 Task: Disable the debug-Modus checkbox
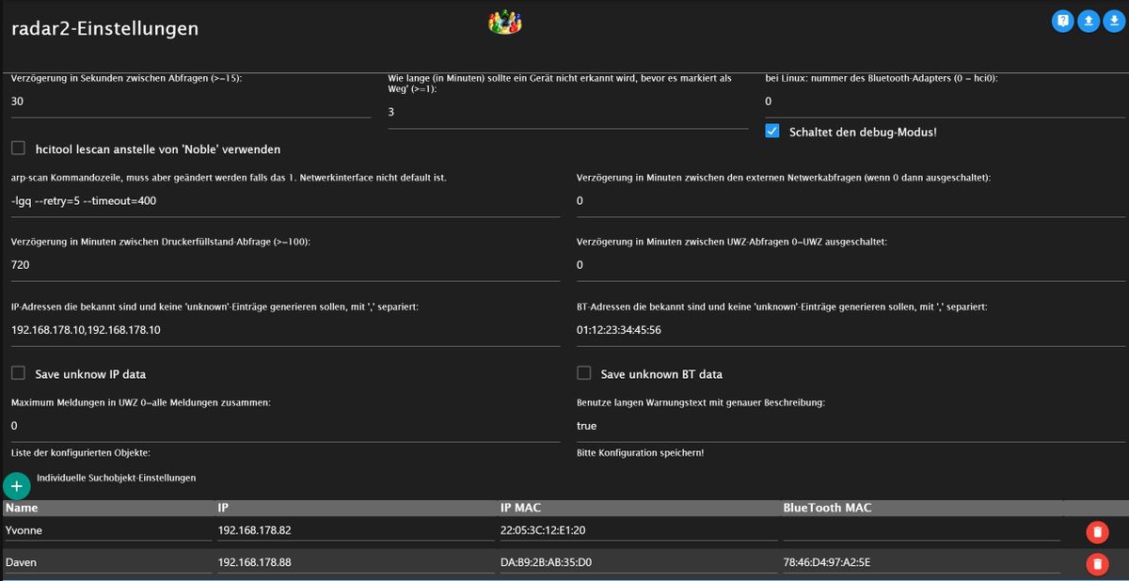[772, 132]
